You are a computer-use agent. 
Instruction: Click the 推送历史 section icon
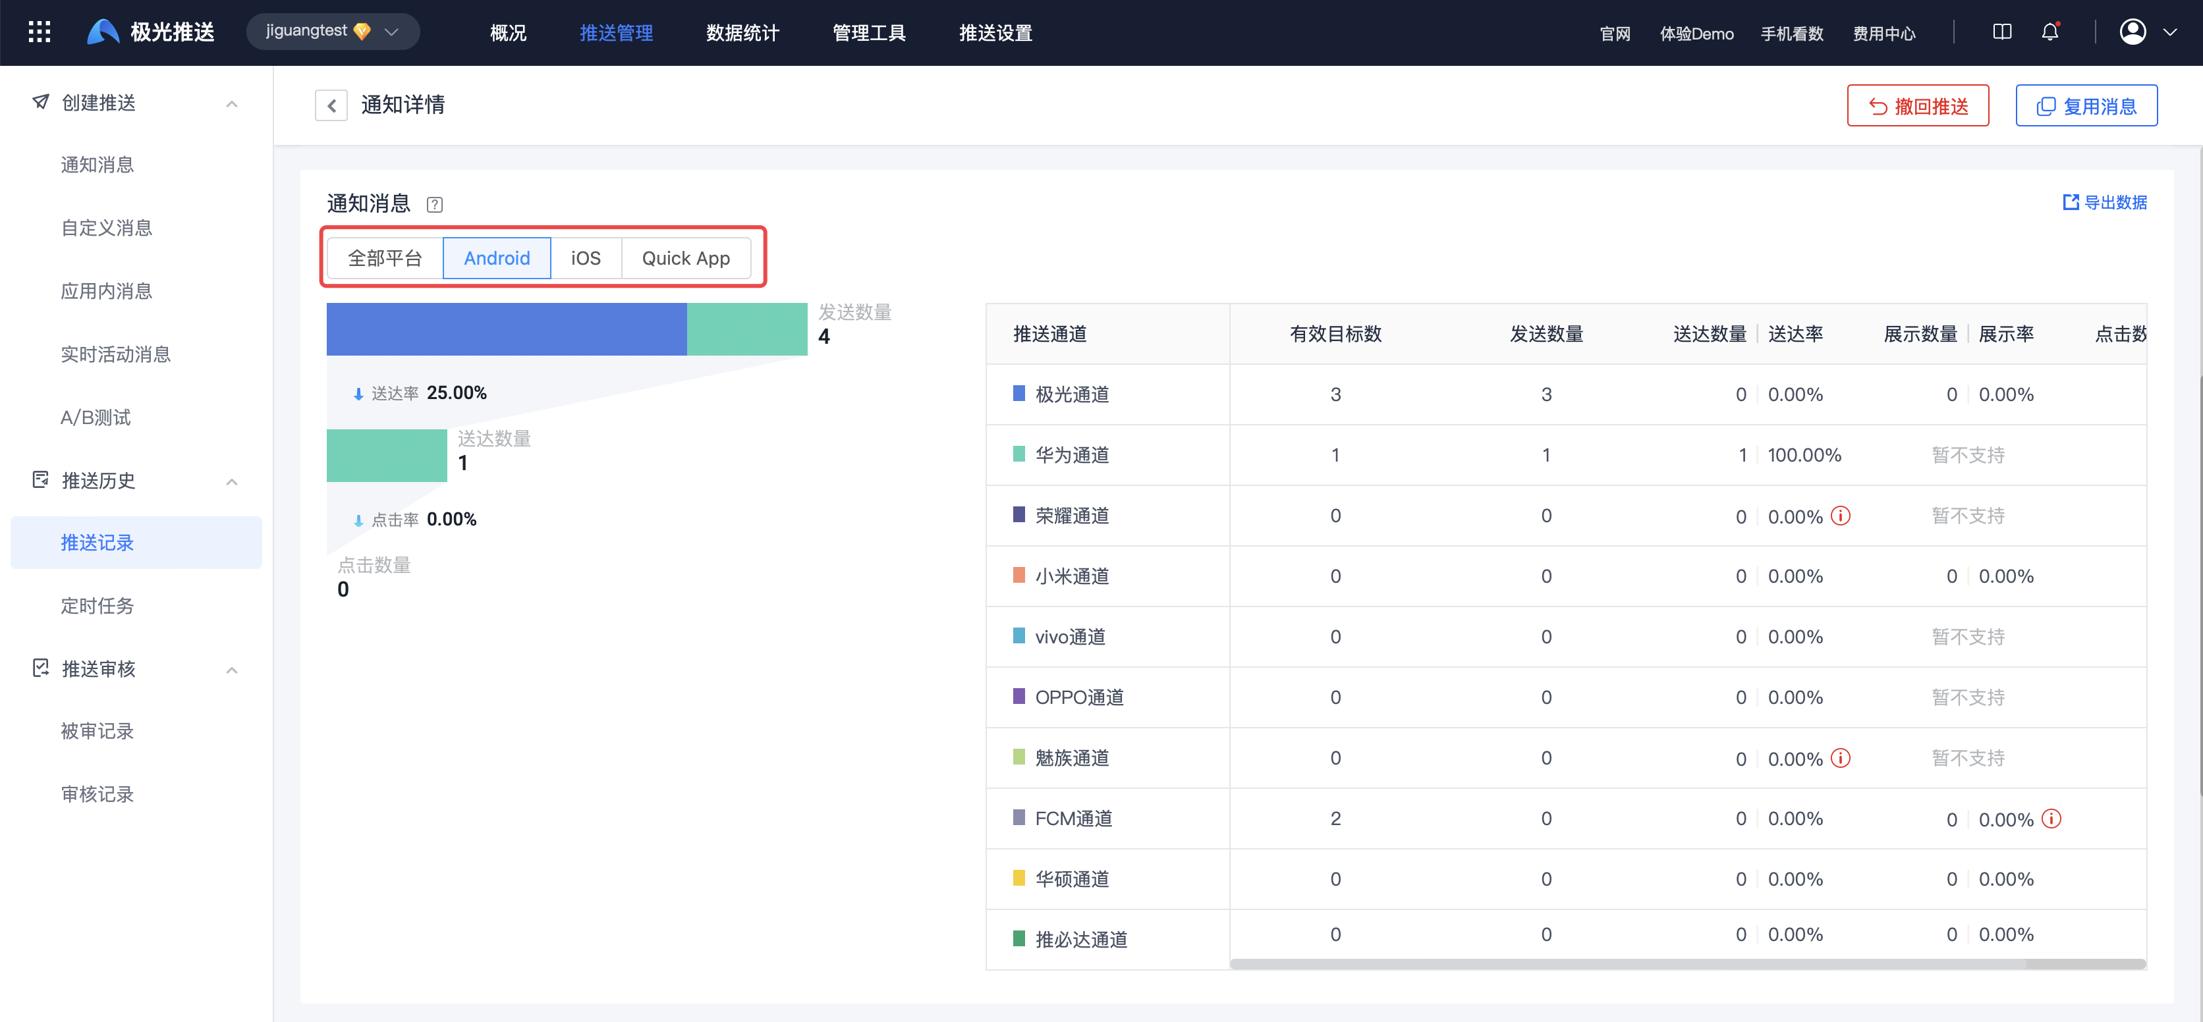[40, 479]
